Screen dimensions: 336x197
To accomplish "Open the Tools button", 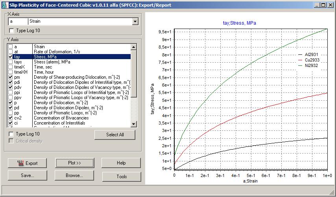I will tap(121, 177).
